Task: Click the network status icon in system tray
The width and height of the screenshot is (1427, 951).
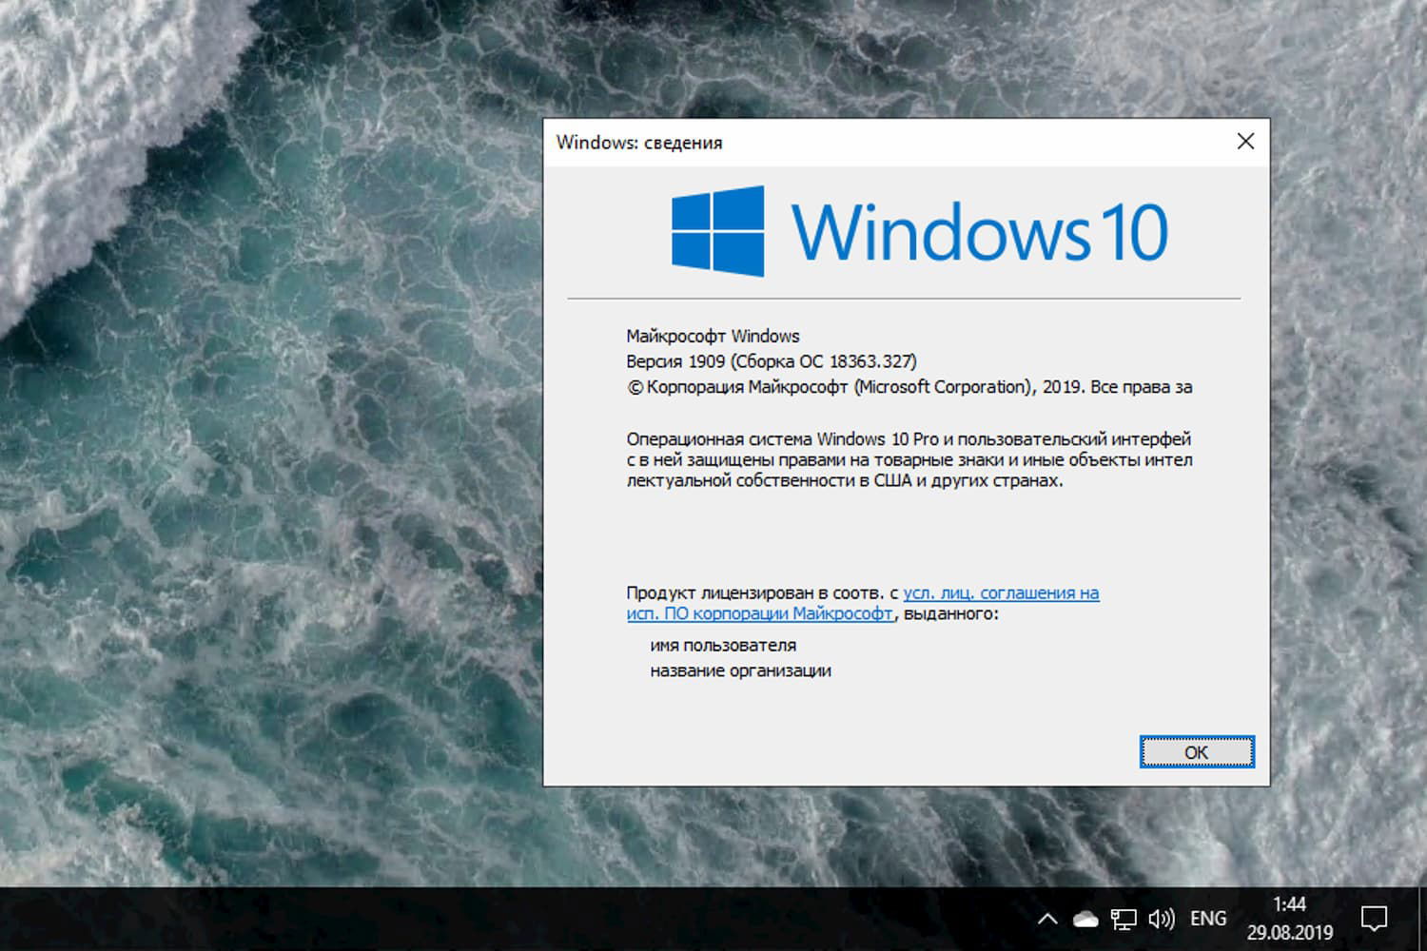Action: point(1124,918)
